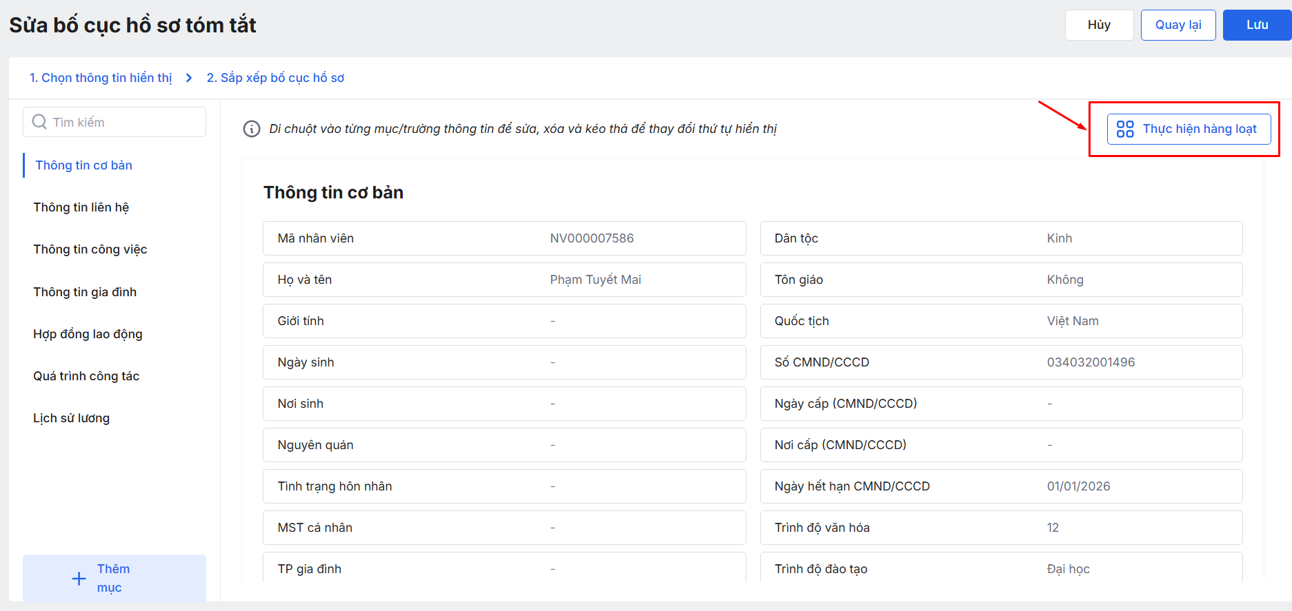Select Quá trình công tác item
Image resolution: width=1292 pixels, height=611 pixels.
coord(86,376)
